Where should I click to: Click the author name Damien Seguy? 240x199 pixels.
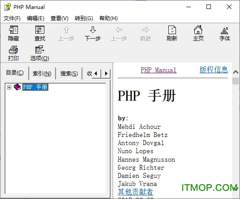click(139, 176)
